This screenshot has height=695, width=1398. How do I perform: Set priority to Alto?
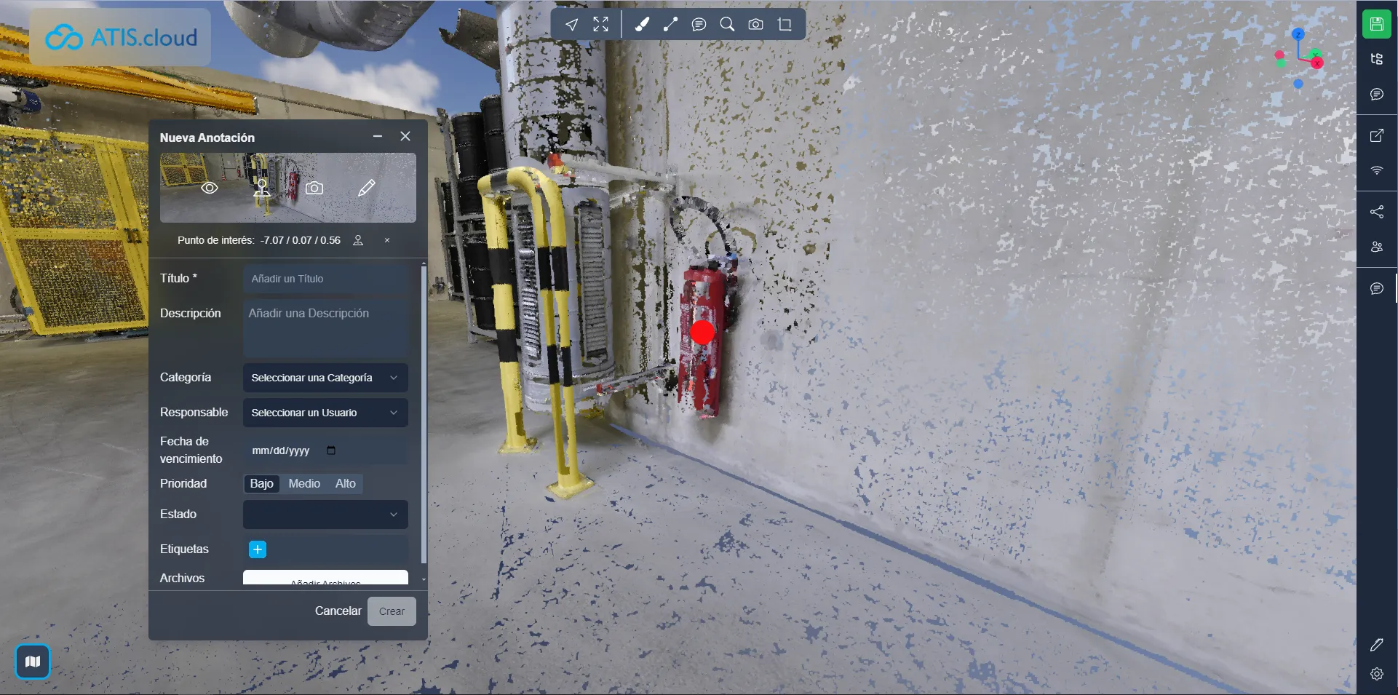pos(346,484)
